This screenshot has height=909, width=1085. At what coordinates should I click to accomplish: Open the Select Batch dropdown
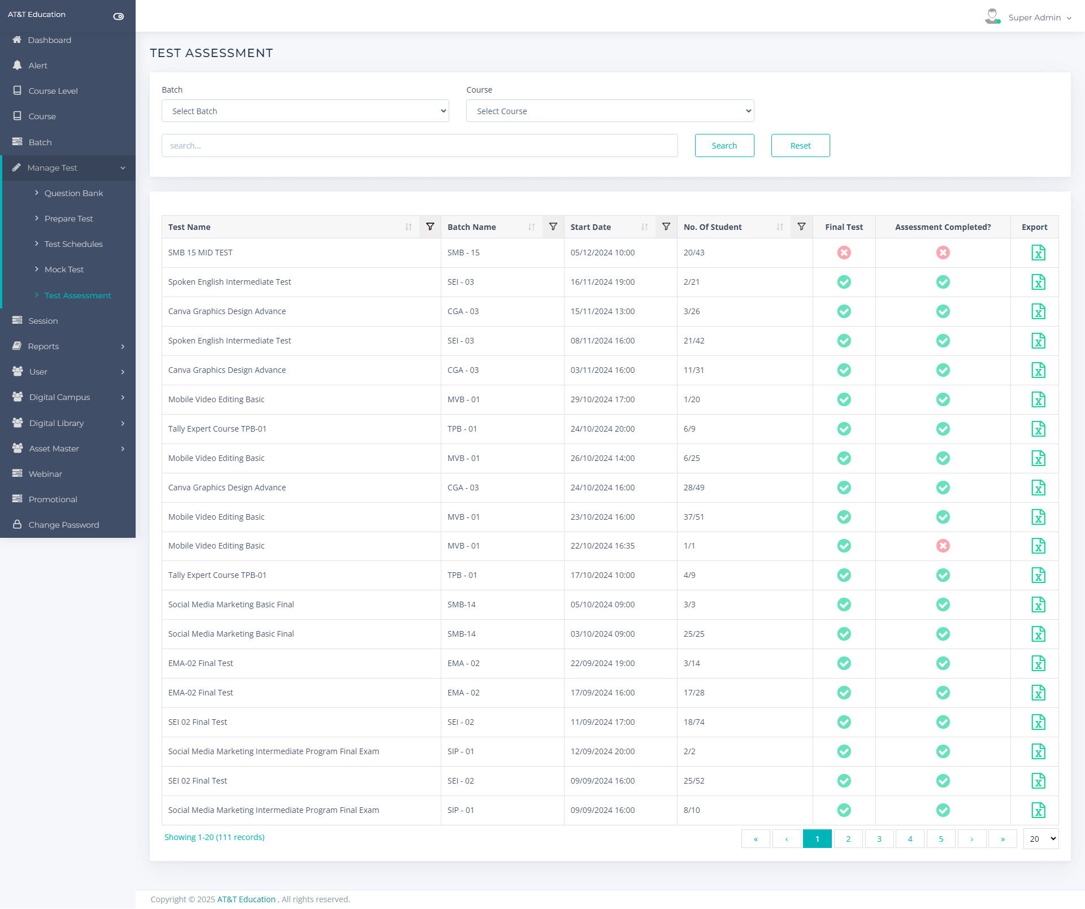click(x=305, y=111)
